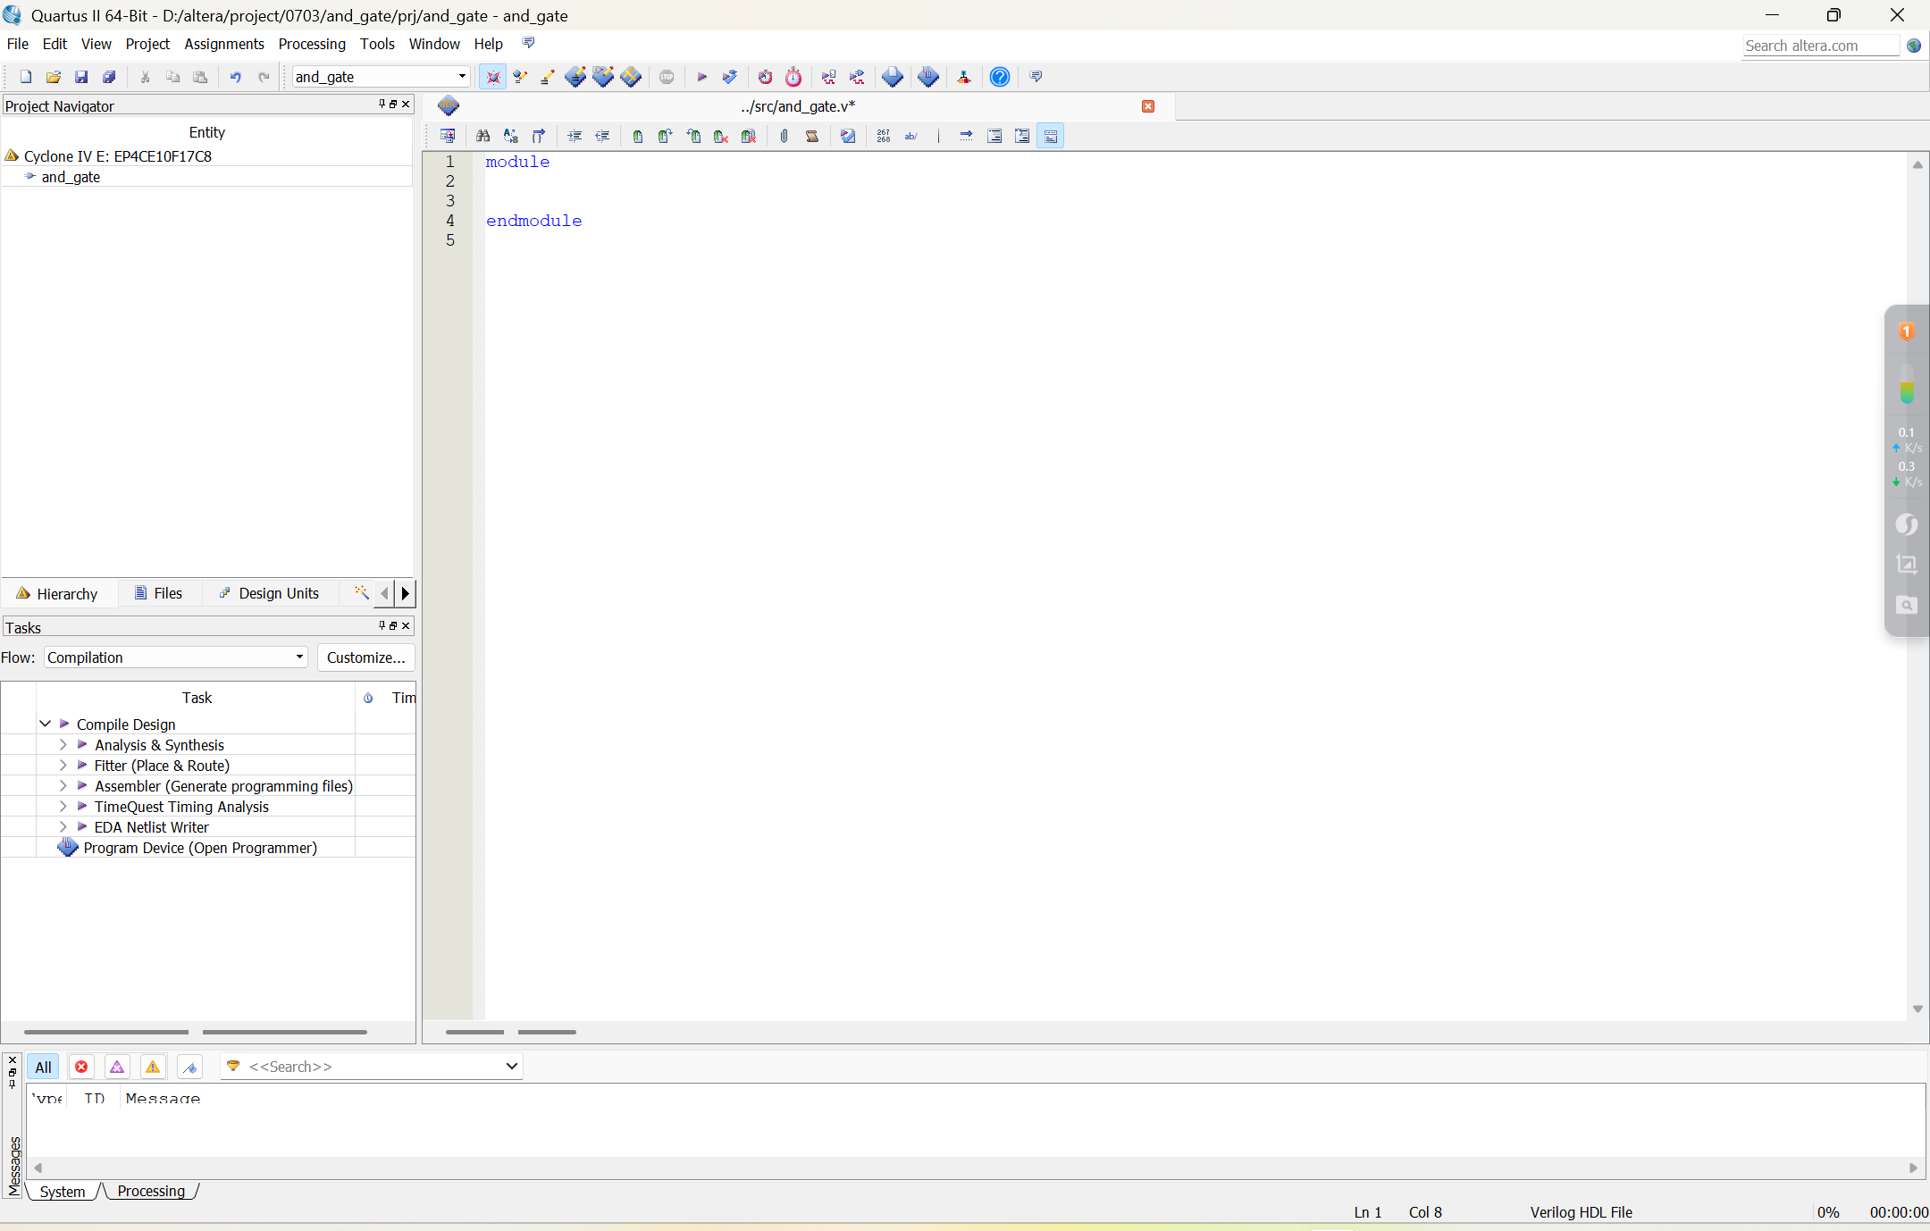Image resolution: width=1930 pixels, height=1231 pixels.
Task: Toggle line numbers display icon
Action: (884, 136)
